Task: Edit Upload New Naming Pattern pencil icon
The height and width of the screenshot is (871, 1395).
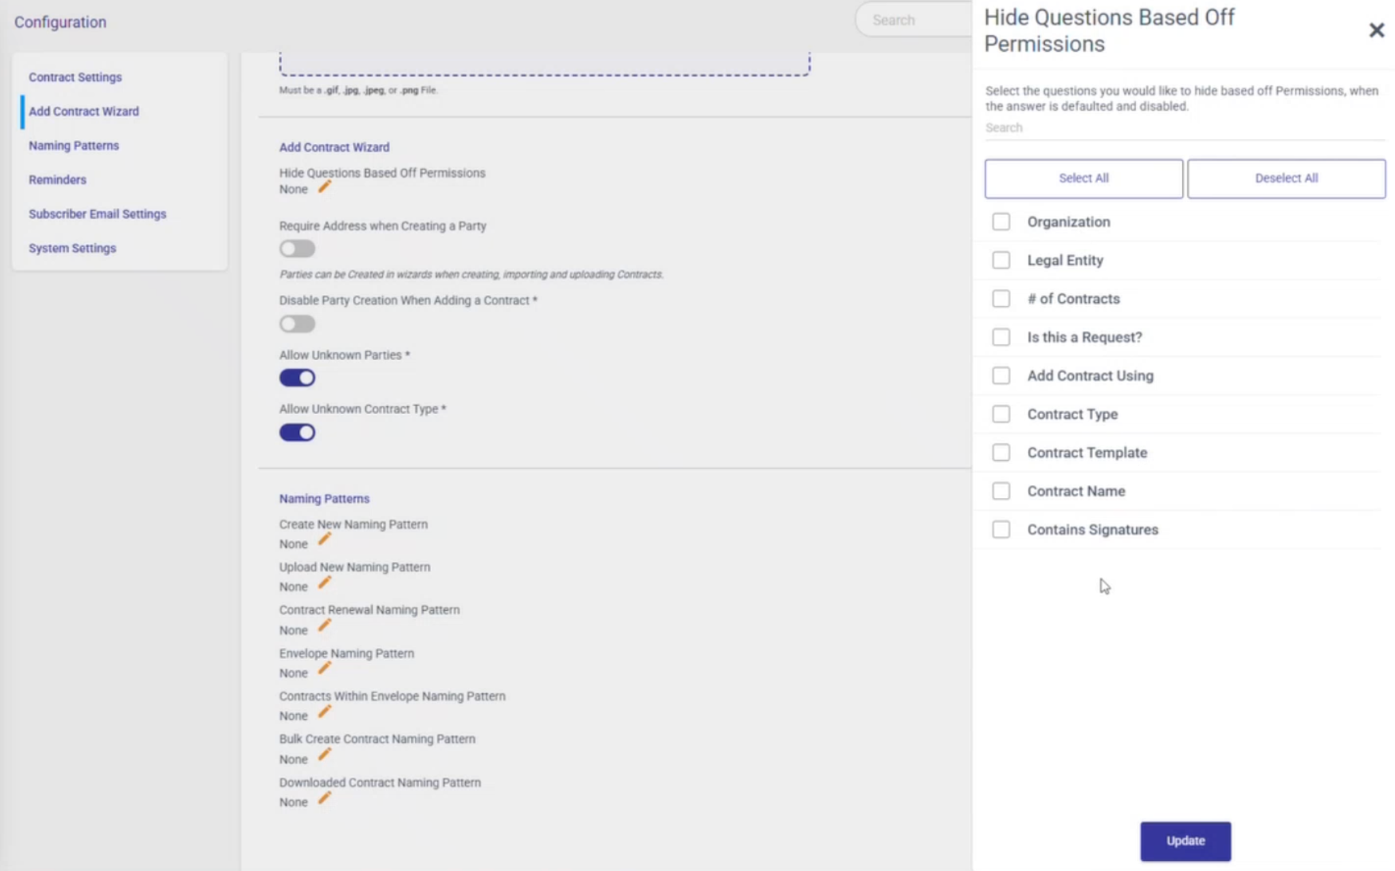Action: [x=324, y=582]
